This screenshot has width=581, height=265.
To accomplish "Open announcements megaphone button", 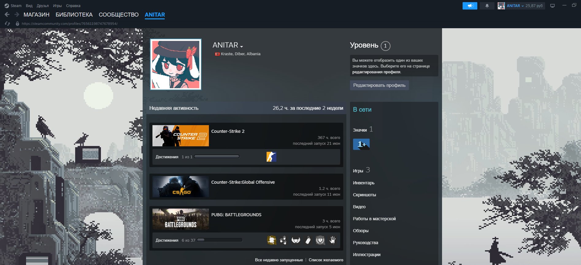I will pos(470,6).
